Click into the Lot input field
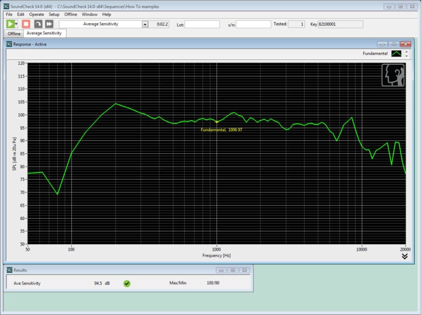Image resolution: width=422 pixels, height=315 pixels. click(x=202, y=24)
